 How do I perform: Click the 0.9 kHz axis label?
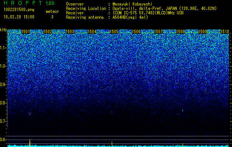coord(3,85)
